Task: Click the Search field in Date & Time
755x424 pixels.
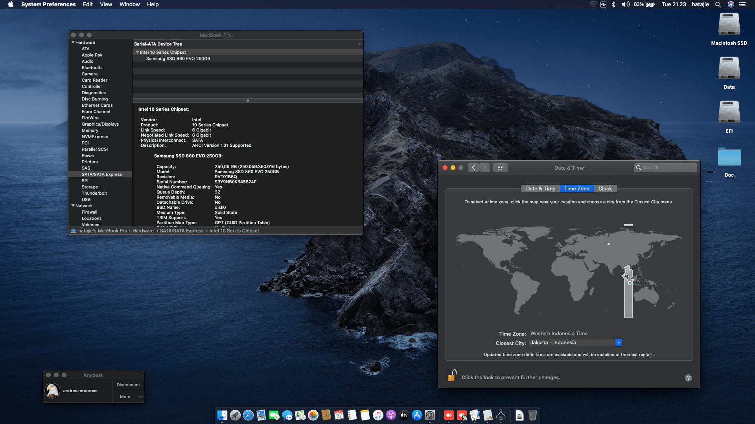Action: [x=668, y=168]
